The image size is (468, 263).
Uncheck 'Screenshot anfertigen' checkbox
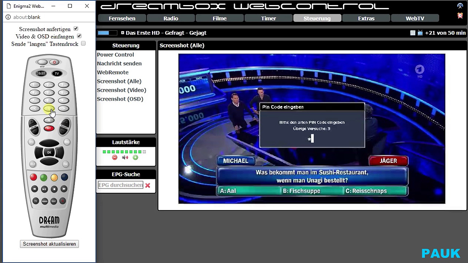[76, 29]
